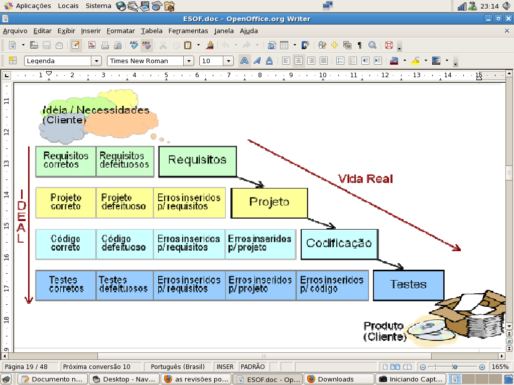Insert a table using toolbar icon

click(x=284, y=45)
